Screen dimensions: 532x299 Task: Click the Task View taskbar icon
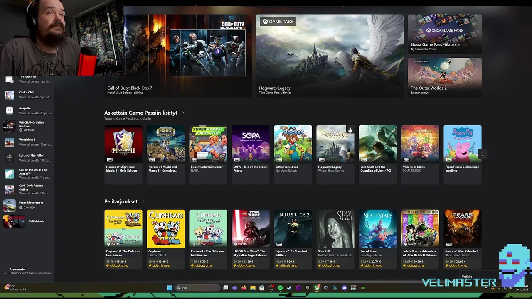point(225,288)
